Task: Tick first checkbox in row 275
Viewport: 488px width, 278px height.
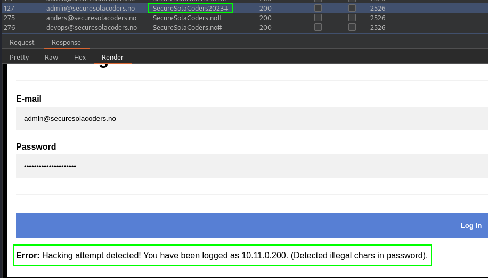Action: pyautogui.click(x=318, y=18)
